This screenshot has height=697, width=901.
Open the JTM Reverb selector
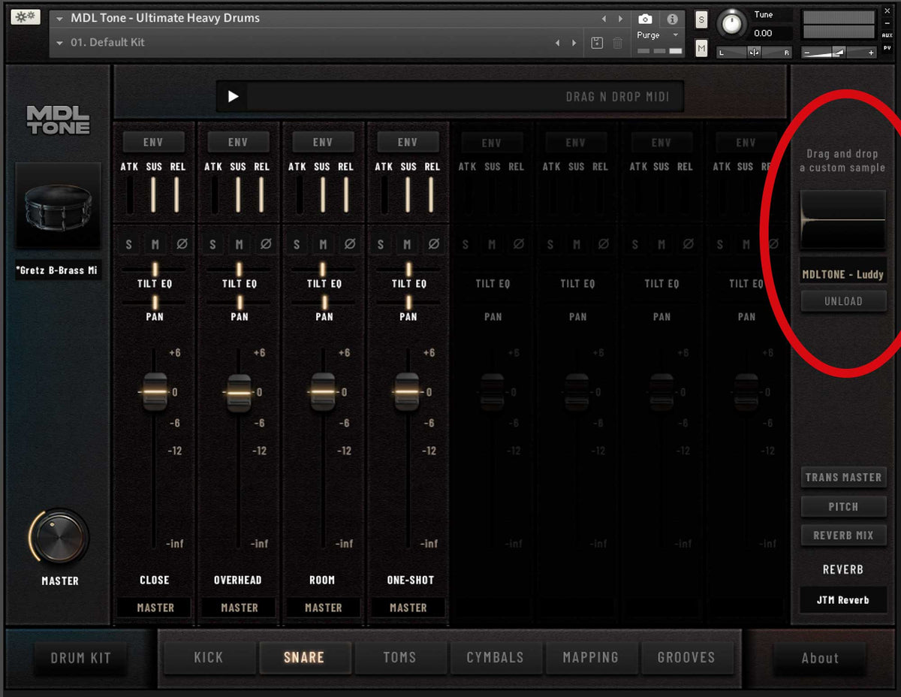[x=843, y=600]
